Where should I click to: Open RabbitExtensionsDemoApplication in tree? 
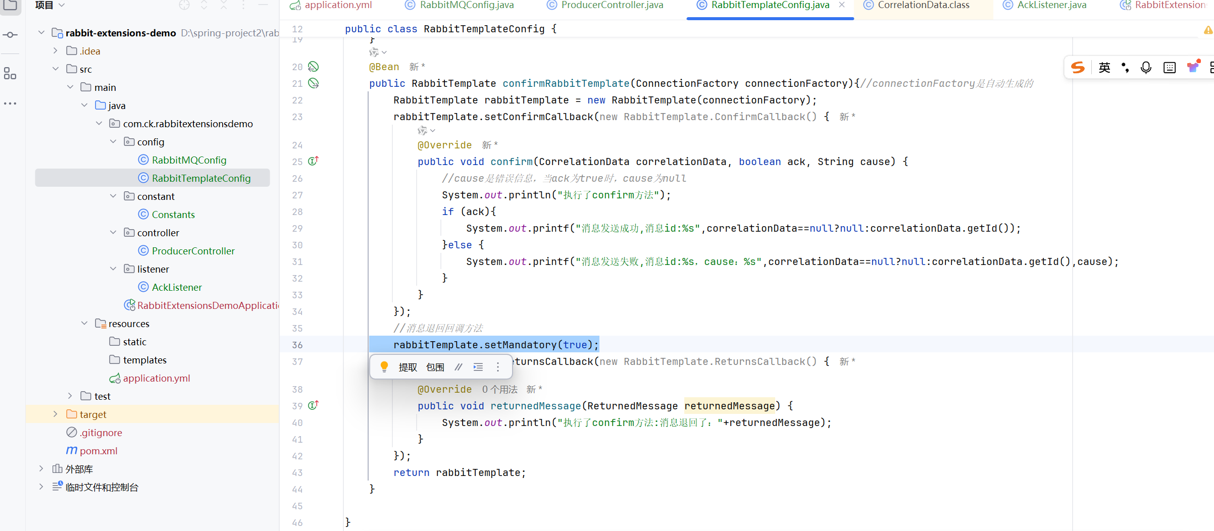[x=201, y=305]
